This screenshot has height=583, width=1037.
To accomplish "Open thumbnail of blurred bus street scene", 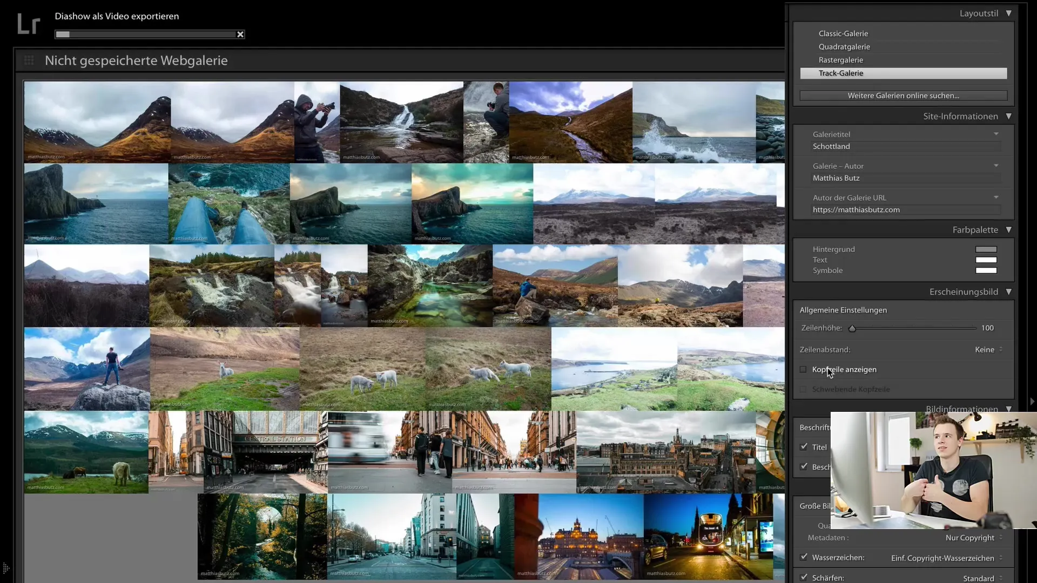I will tap(390, 452).
